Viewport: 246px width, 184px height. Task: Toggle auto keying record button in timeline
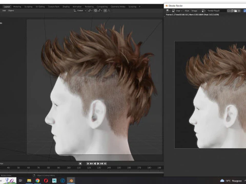[x=80, y=164]
